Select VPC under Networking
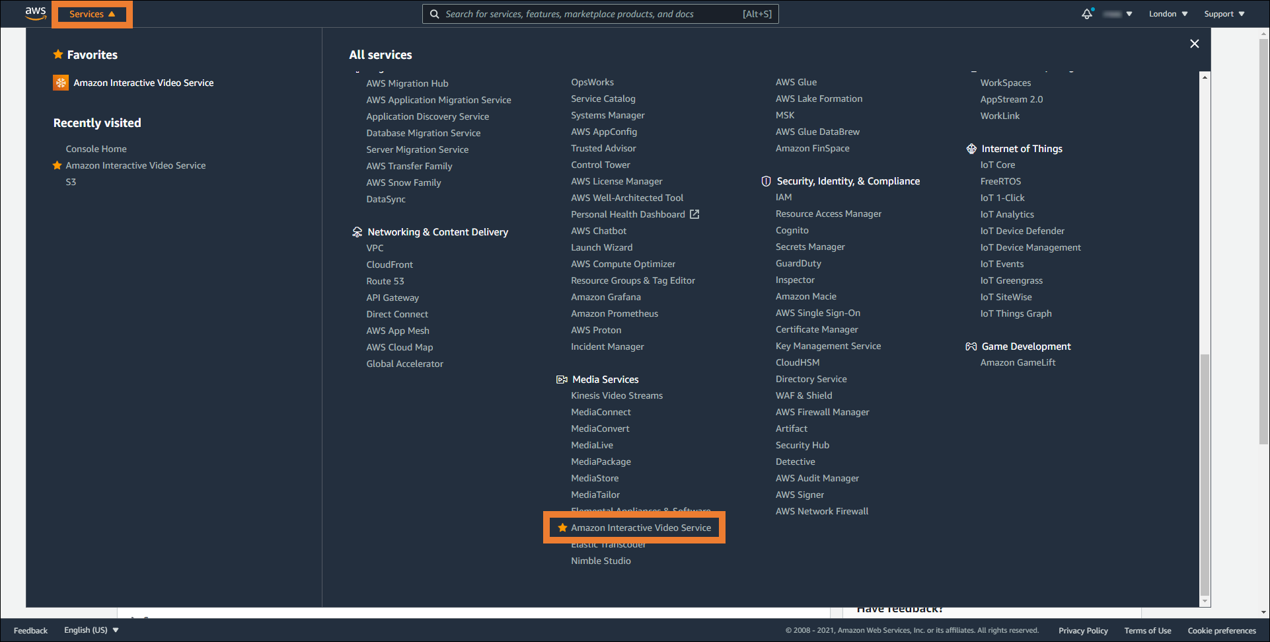Screen dimensions: 1270x642 pos(375,248)
